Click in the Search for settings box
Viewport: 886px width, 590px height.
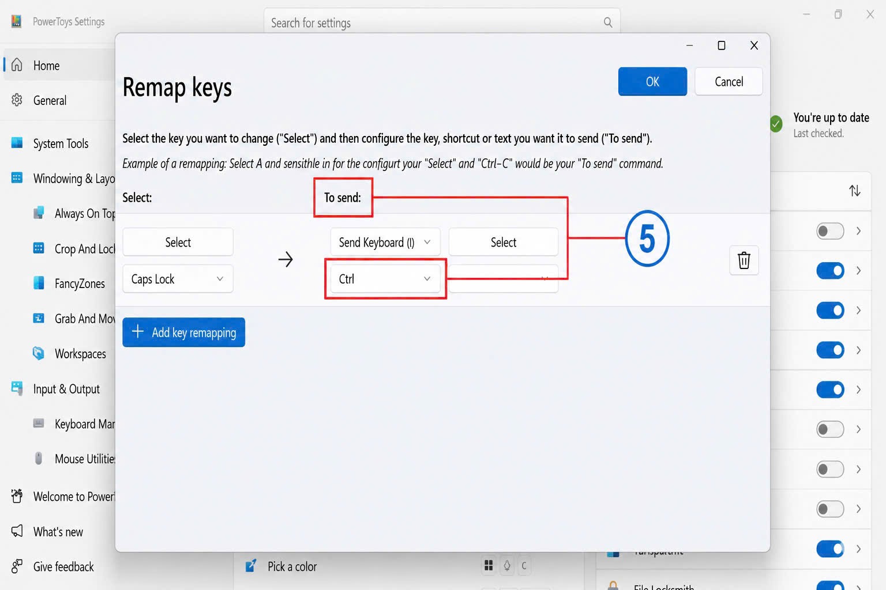coord(442,22)
